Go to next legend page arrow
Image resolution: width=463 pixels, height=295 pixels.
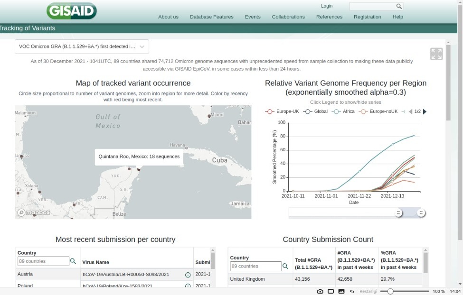[425, 111]
